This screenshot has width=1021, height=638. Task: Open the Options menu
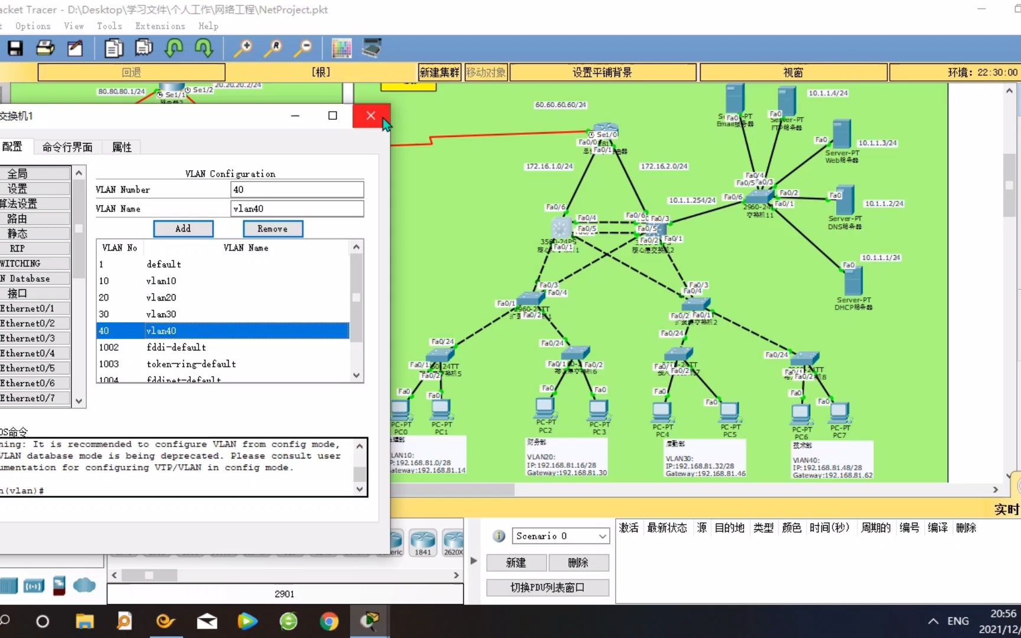tap(33, 26)
